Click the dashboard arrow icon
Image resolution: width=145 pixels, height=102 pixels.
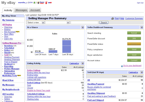[x=122, y=66]
